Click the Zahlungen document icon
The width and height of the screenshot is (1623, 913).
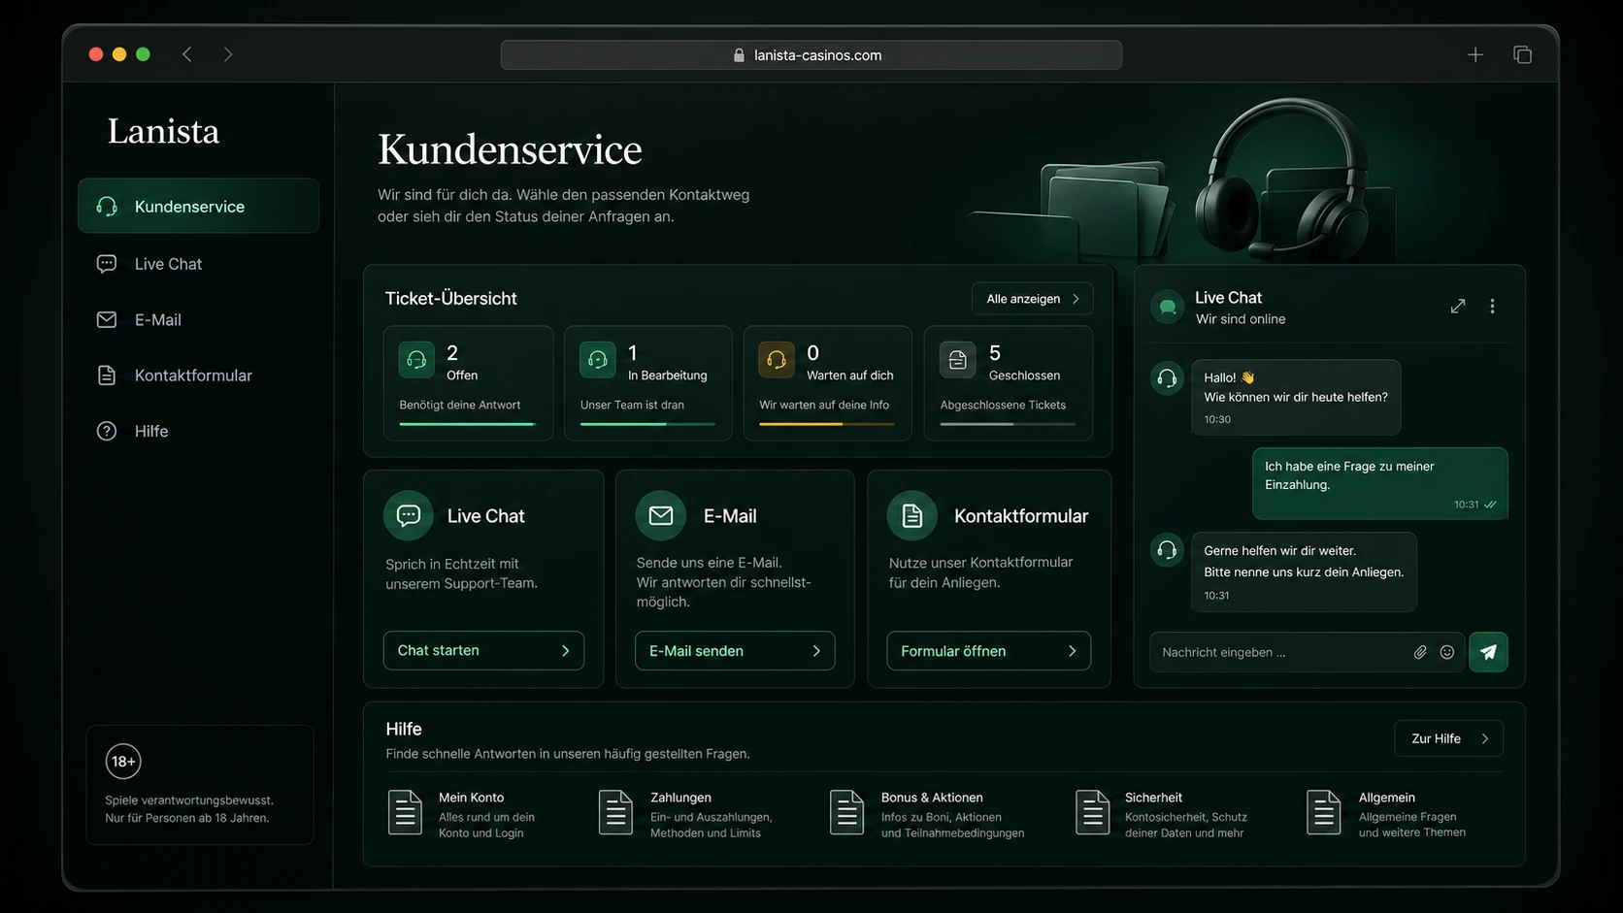click(615, 812)
